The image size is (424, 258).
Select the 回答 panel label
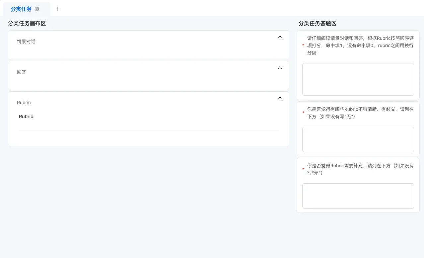point(22,72)
